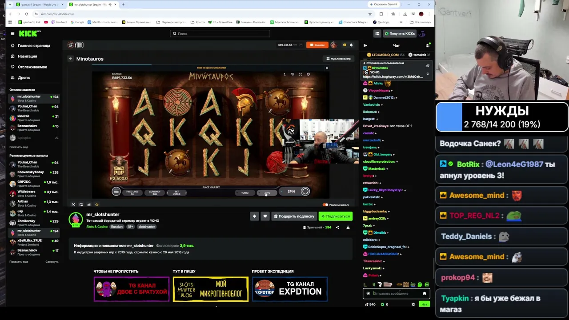This screenshot has width=569, height=320.
Task: Open Youkai_Chan in followed channels
Action: click(34, 108)
